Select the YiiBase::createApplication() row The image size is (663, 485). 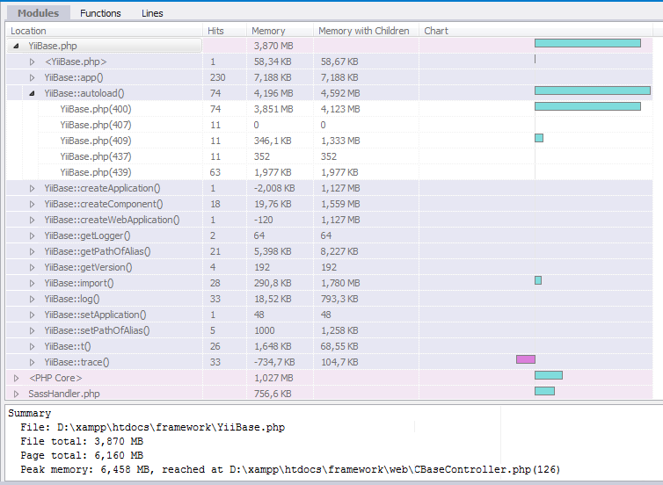tap(102, 188)
